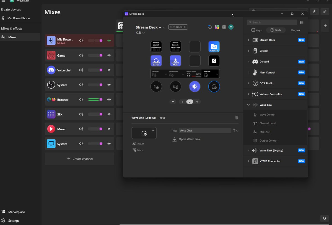Select the highlighted Voice Chat dial

click(214, 87)
